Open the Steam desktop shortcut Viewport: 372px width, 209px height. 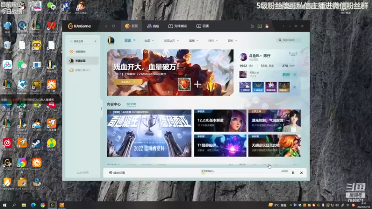coord(37,144)
